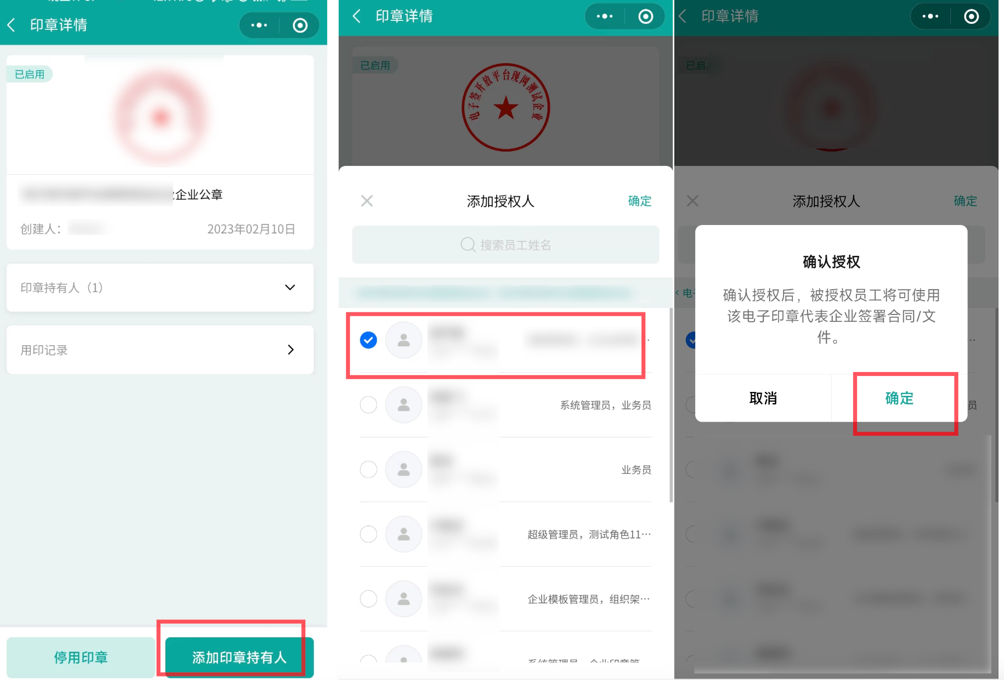Click the search magnifier icon in 添加授权人

click(x=467, y=244)
